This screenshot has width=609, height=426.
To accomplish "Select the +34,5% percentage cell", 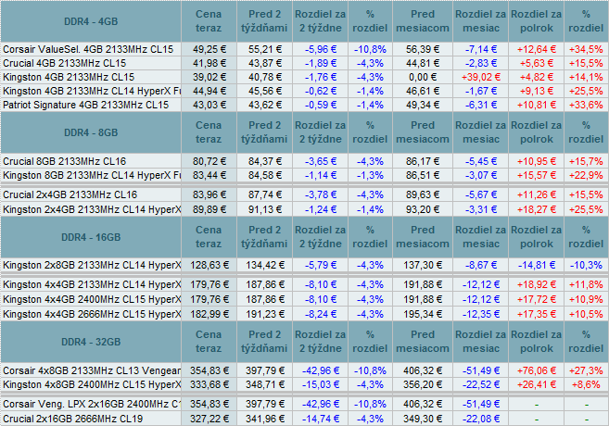I will (x=585, y=48).
